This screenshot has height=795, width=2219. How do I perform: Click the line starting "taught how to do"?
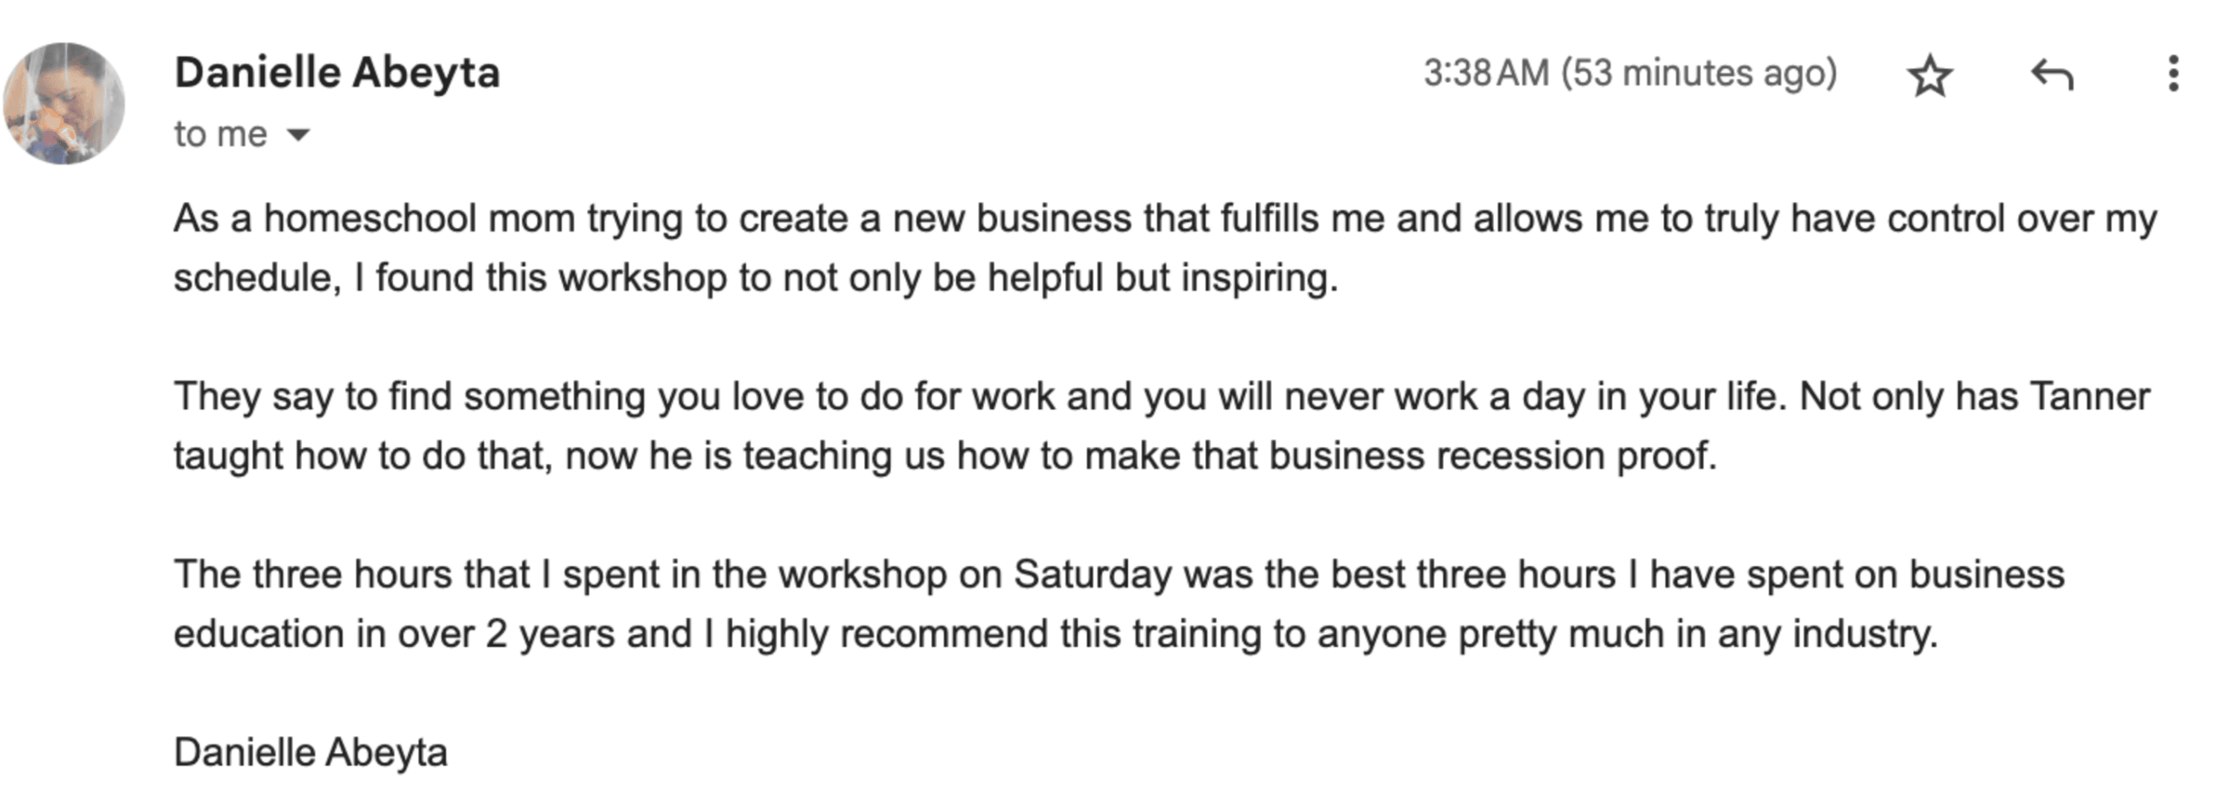pos(945,456)
